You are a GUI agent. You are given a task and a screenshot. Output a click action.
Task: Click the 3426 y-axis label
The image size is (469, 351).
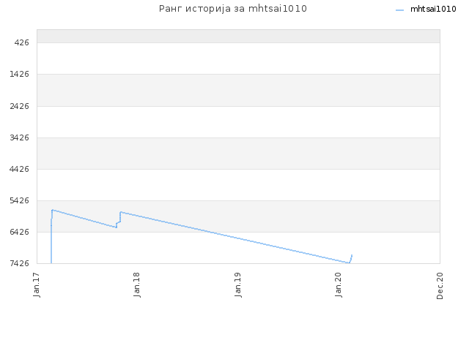19,137
